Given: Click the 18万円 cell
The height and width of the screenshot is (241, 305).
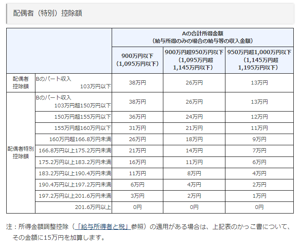Looking at the screenshot, I should pos(194,139).
